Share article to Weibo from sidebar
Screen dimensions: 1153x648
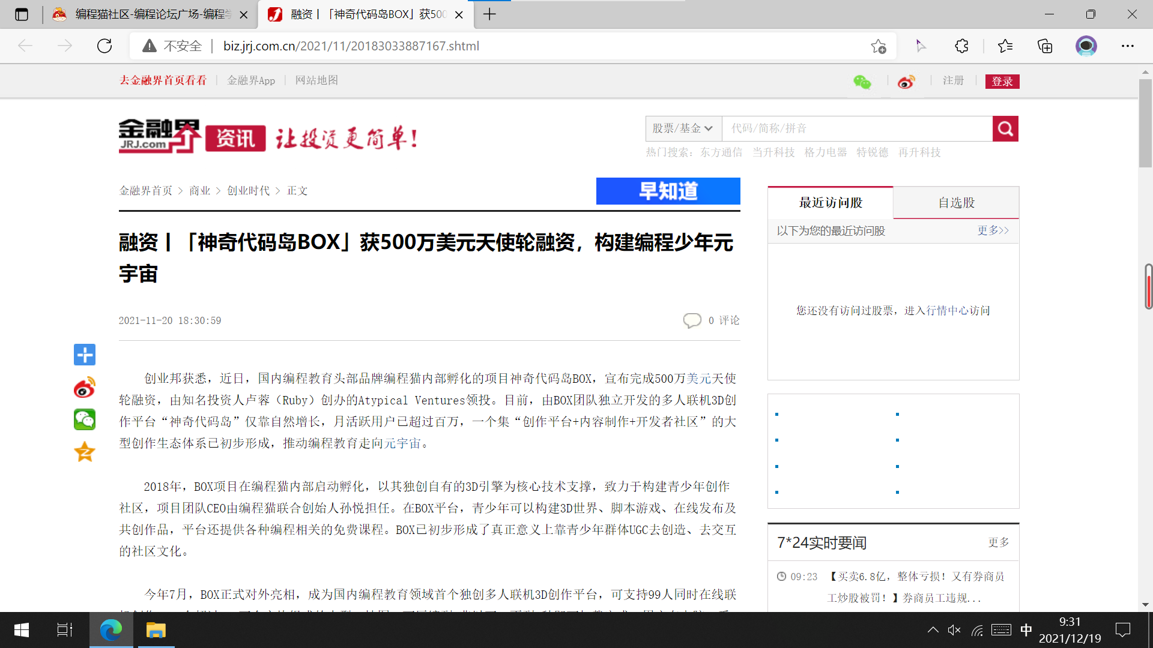(x=85, y=388)
